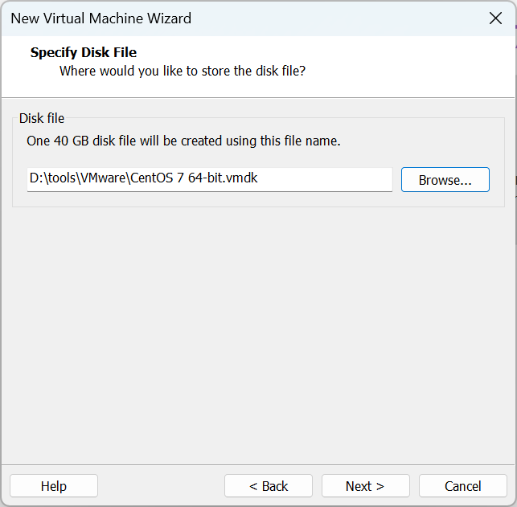Viewport: 517px width, 507px height.
Task: Click the 'One 40 GB disk file' description
Action: (x=183, y=141)
